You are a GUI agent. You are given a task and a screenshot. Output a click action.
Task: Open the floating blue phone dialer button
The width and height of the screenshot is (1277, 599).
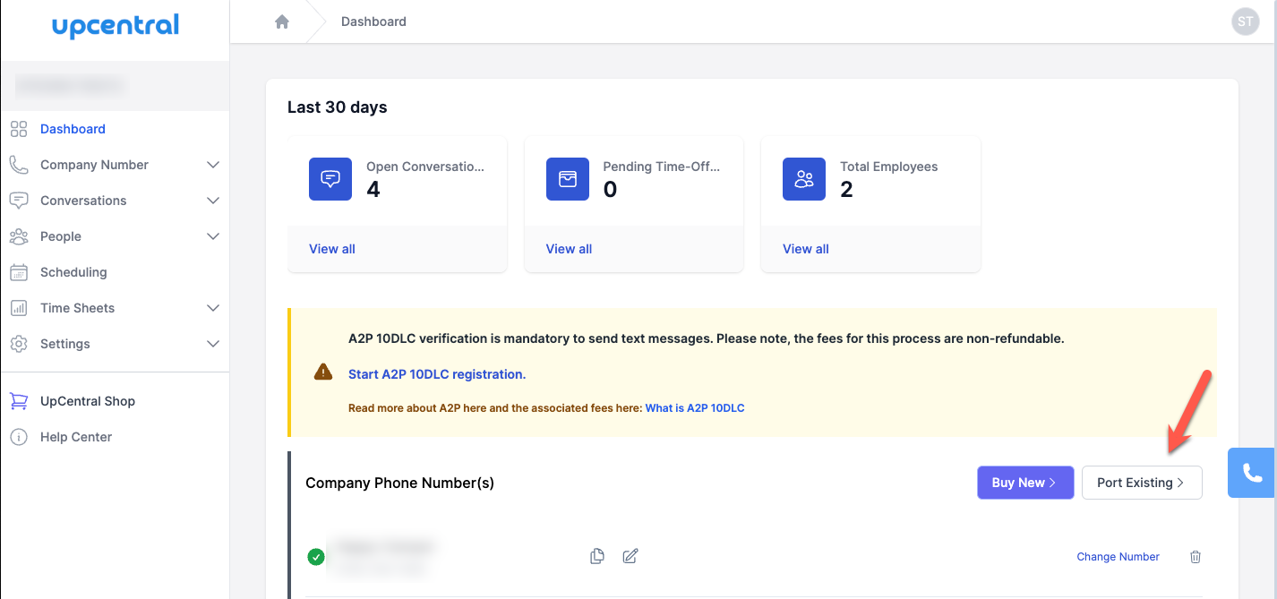tap(1252, 473)
